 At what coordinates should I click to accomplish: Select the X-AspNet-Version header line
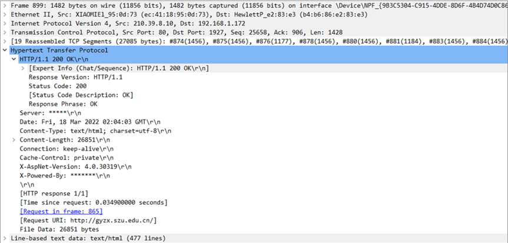point(76,167)
